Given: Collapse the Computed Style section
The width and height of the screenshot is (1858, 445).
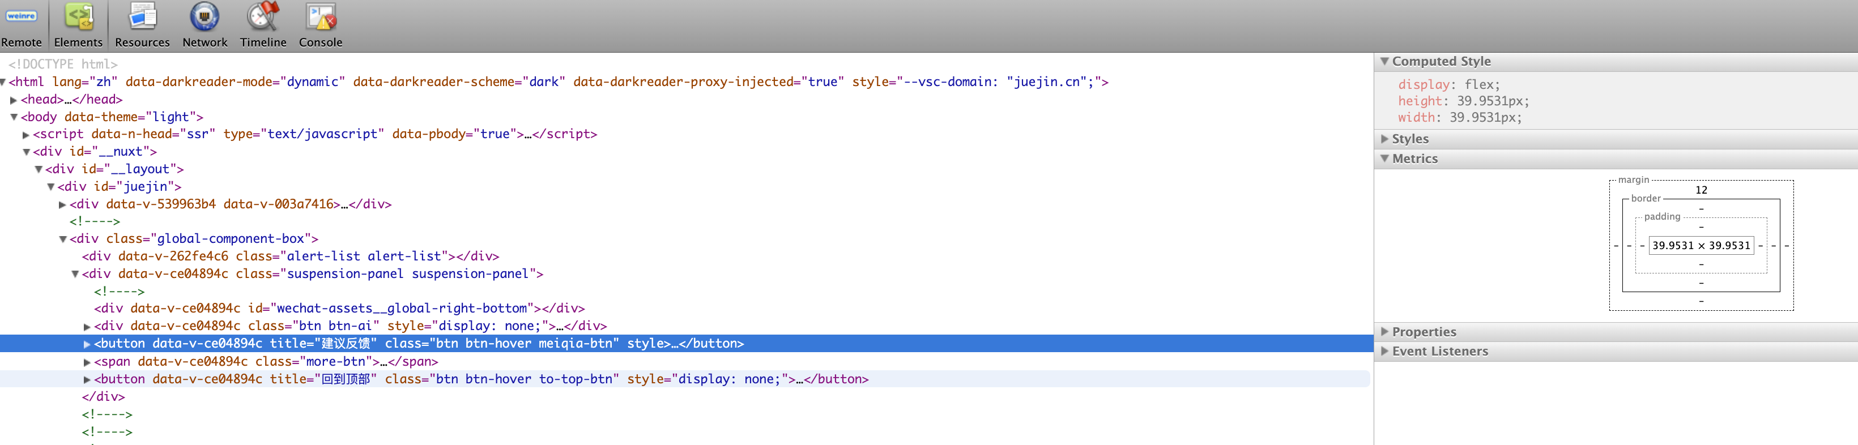Looking at the screenshot, I should click(x=1384, y=61).
